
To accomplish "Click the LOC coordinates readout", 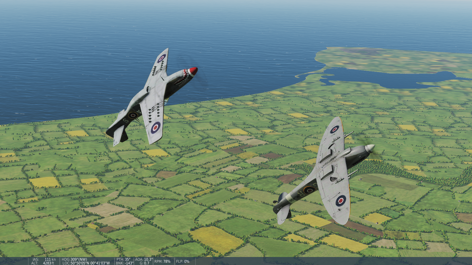I will click(x=86, y=263).
